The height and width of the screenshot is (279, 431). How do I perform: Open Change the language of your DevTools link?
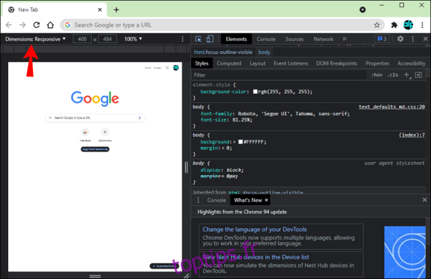pos(254,229)
